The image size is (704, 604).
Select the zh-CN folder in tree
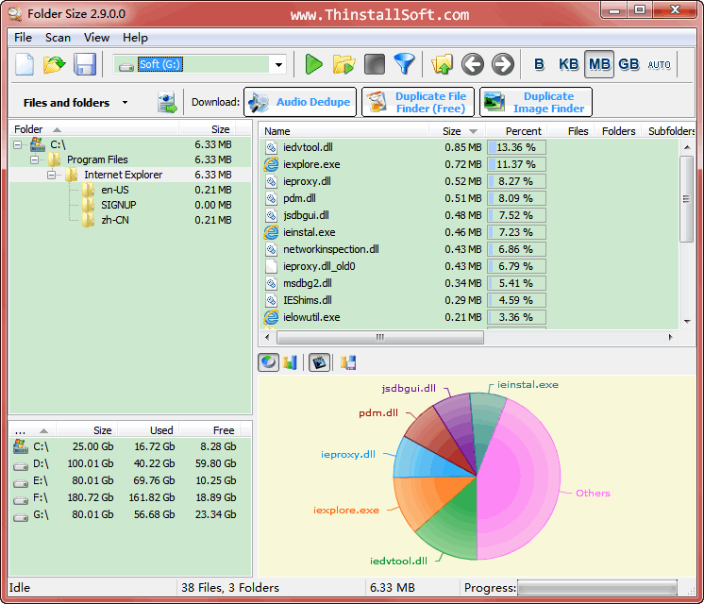pos(115,220)
